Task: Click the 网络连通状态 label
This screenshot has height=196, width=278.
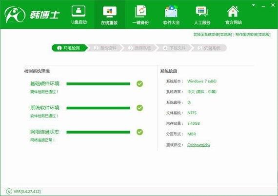Action: coord(45,132)
